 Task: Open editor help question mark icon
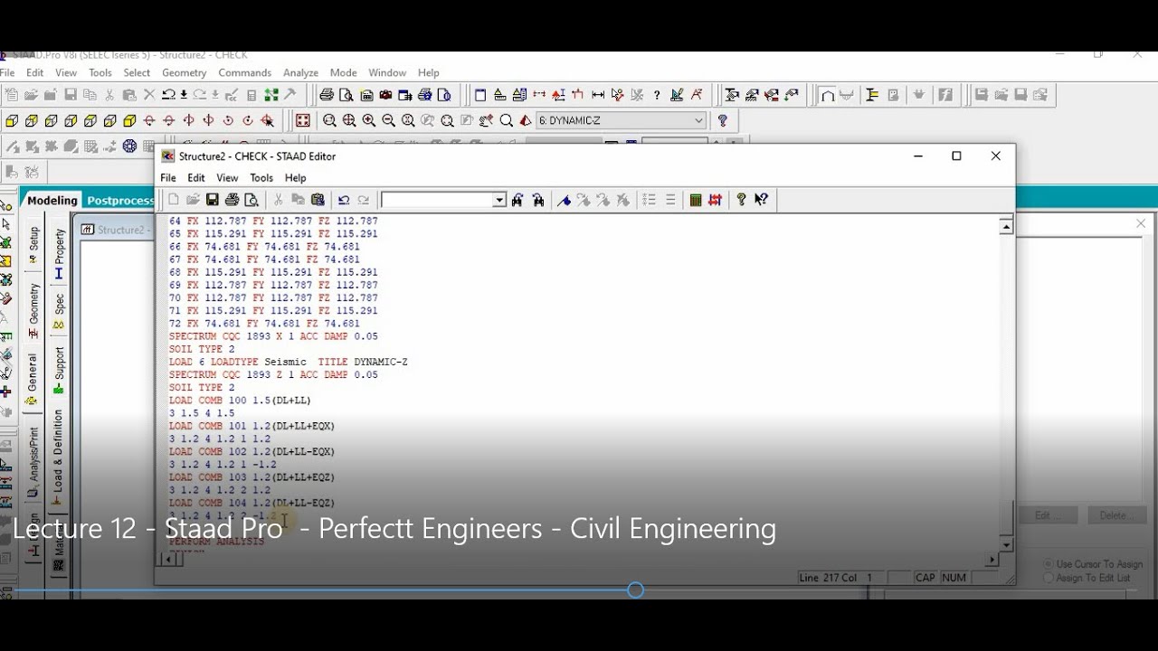tap(741, 200)
